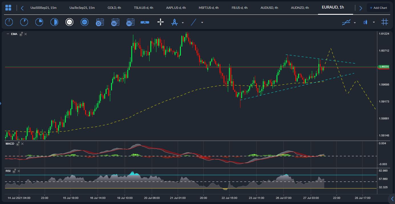Open the line tool dropdown arrow
The width and height of the screenshot is (395, 204).
pos(201,22)
